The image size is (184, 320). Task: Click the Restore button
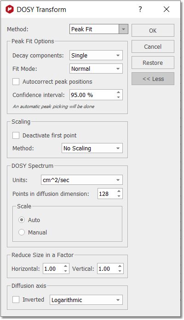tap(153, 63)
